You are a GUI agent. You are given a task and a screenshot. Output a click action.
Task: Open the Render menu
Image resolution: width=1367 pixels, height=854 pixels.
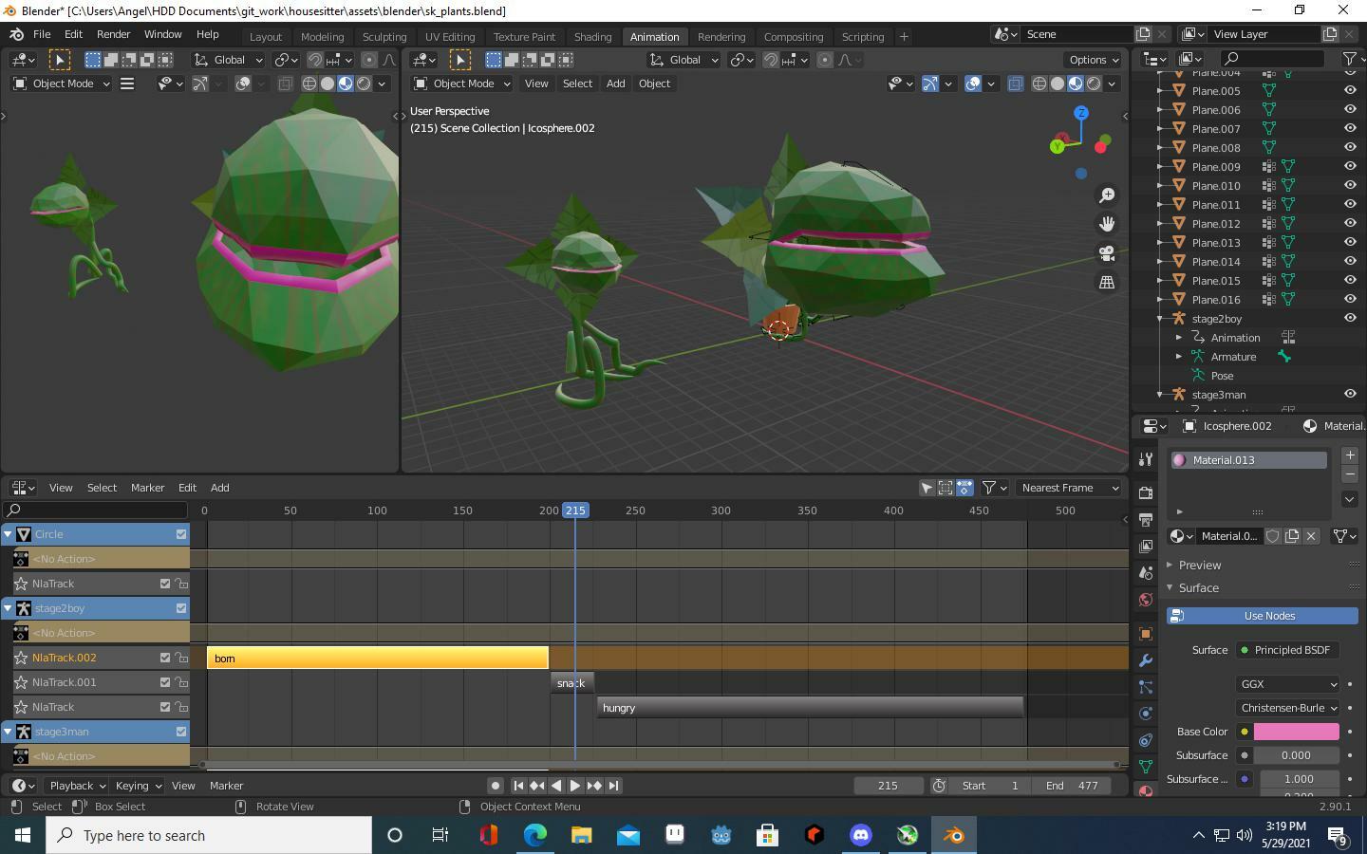[x=113, y=34]
